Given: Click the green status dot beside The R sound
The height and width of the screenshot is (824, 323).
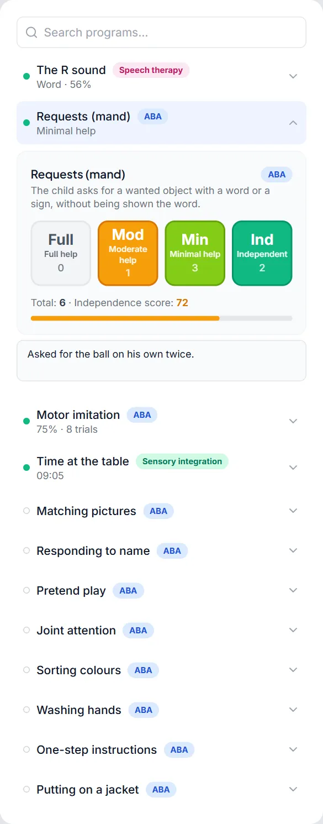Looking at the screenshot, I should point(27,76).
